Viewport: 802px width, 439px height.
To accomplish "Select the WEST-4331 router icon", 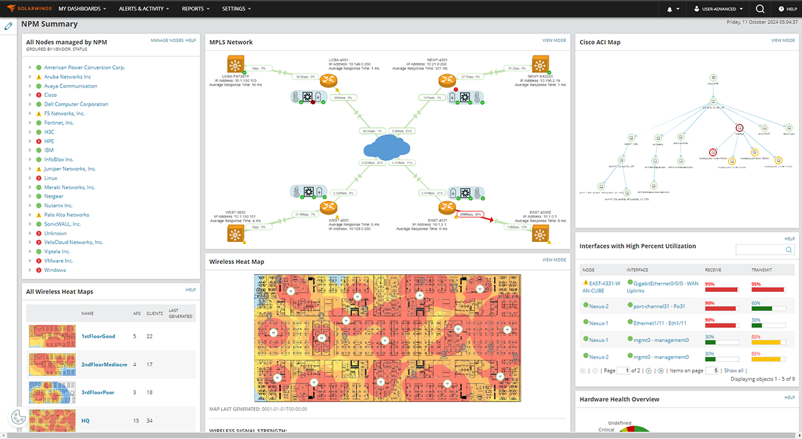I will tap(328, 208).
